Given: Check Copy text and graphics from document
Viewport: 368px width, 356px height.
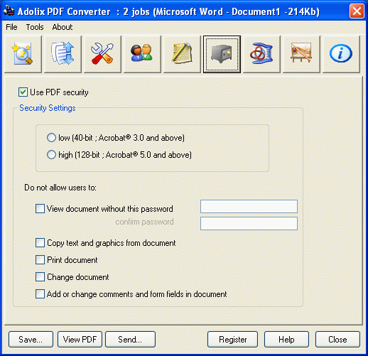Looking at the screenshot, I should (x=40, y=243).
